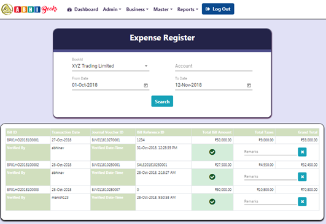326x224 pixels.
Task: Click verified date 31-Oct-2018 12:28:39 PM
Action: 157,148
